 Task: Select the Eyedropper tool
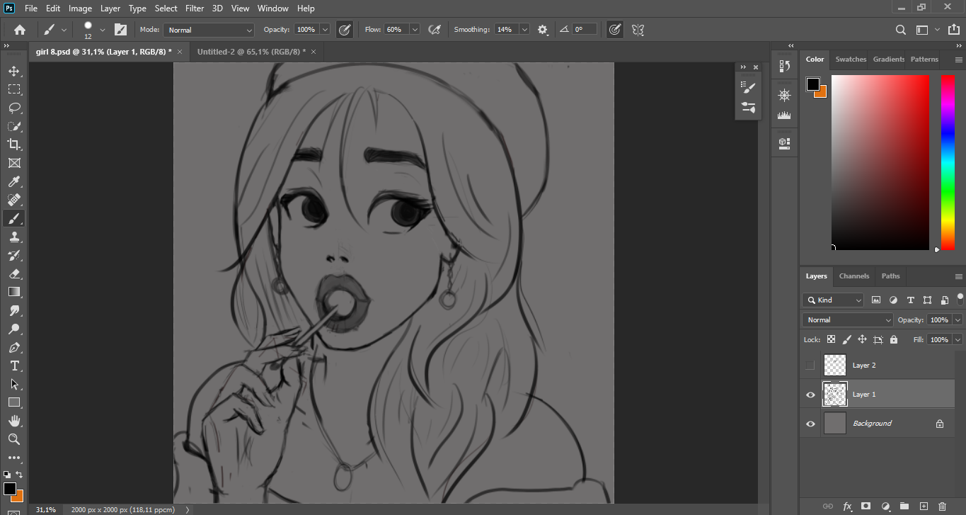pyautogui.click(x=13, y=181)
